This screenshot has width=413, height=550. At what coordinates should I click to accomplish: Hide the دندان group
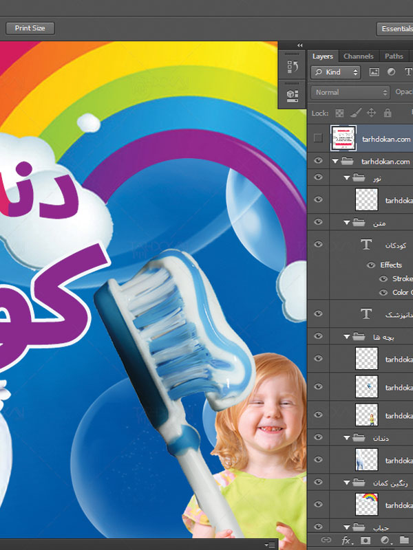318,437
